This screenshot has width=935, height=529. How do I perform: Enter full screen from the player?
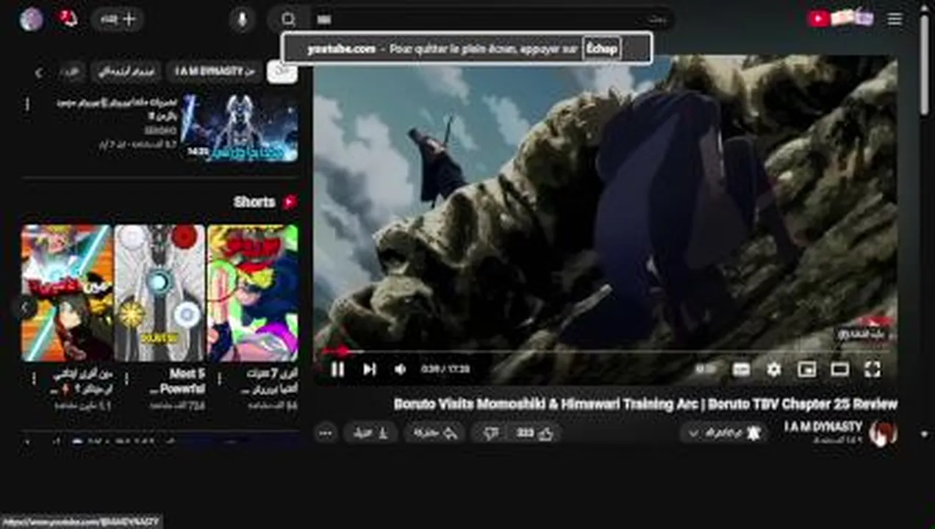[x=872, y=370]
